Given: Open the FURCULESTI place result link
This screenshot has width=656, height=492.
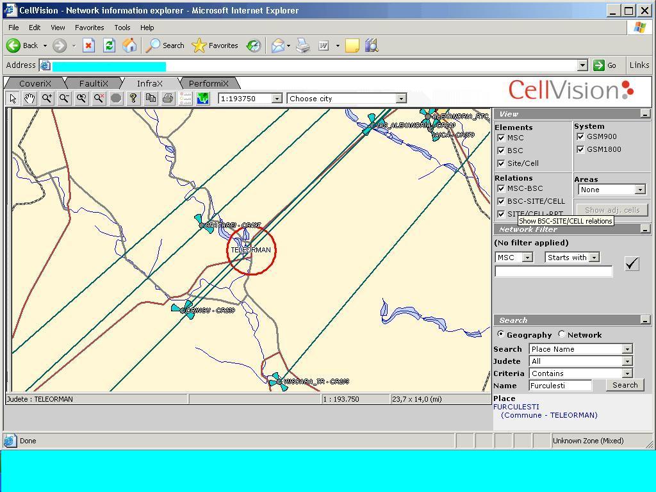Looking at the screenshot, I should [516, 407].
